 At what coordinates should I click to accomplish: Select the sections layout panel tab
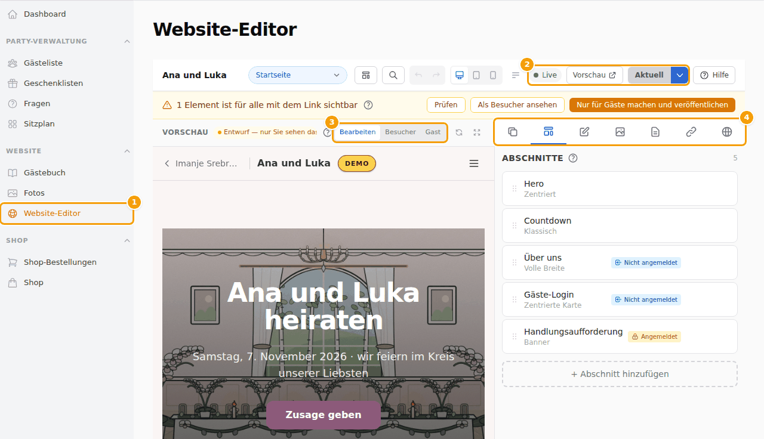click(549, 132)
